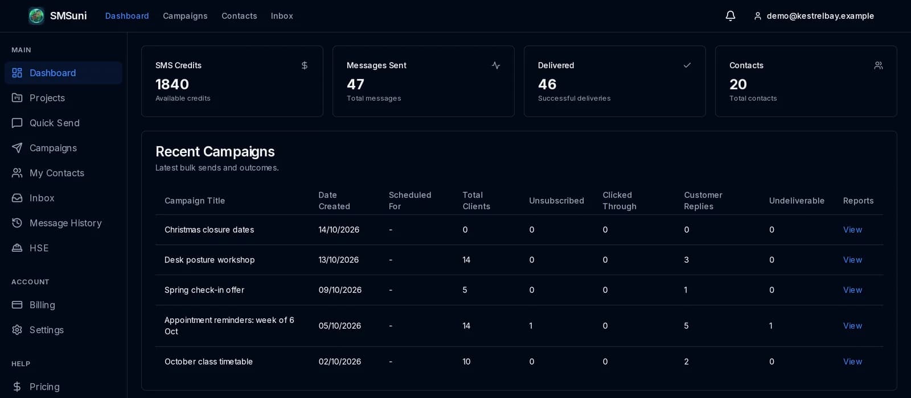Open Quick Send from the sidebar
911x398 pixels.
pyautogui.click(x=63, y=123)
